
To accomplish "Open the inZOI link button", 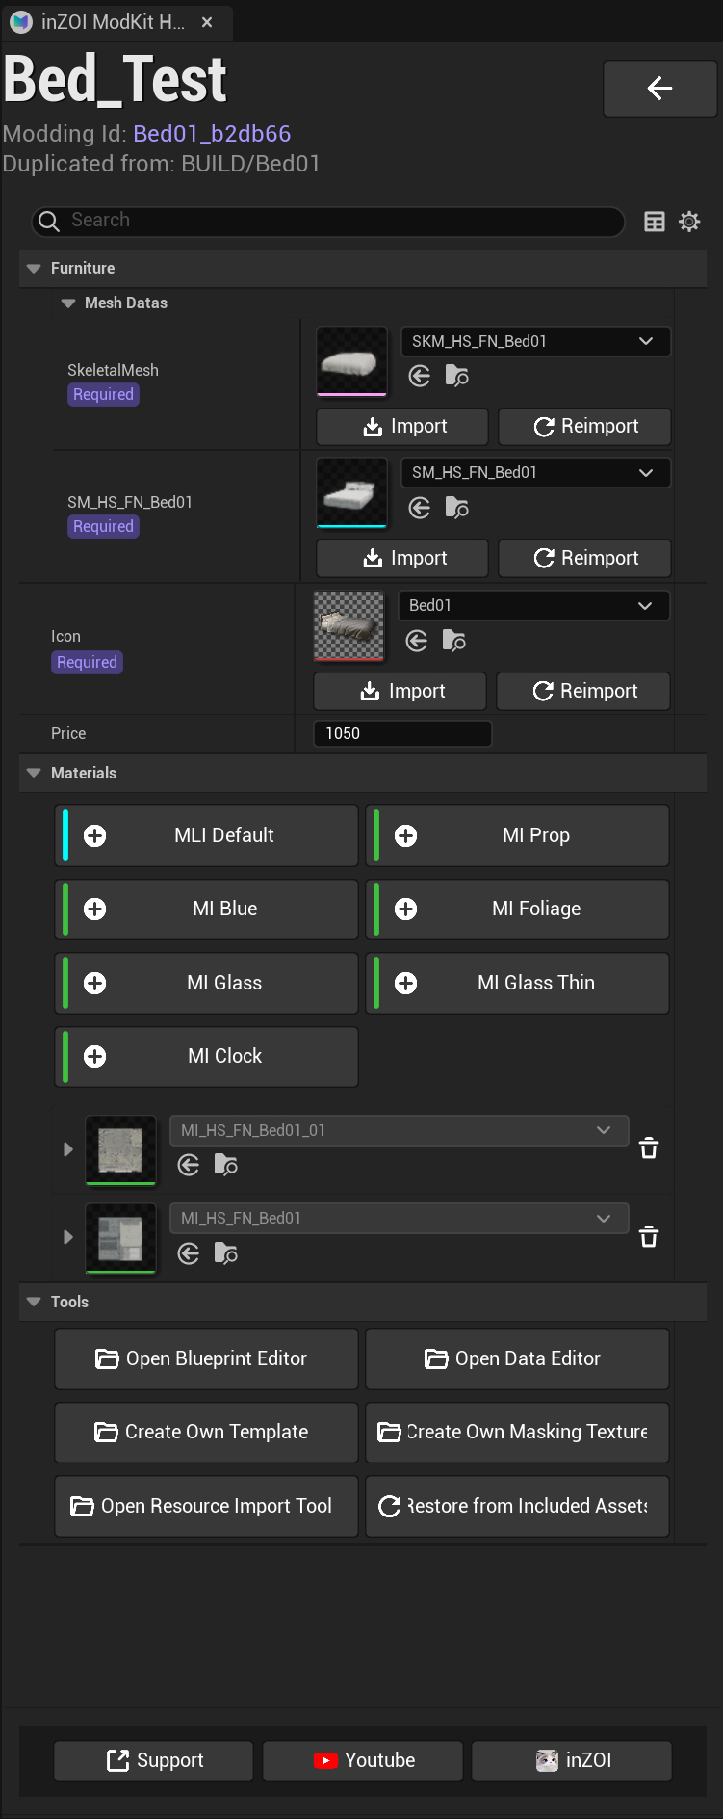I will pos(572,1761).
